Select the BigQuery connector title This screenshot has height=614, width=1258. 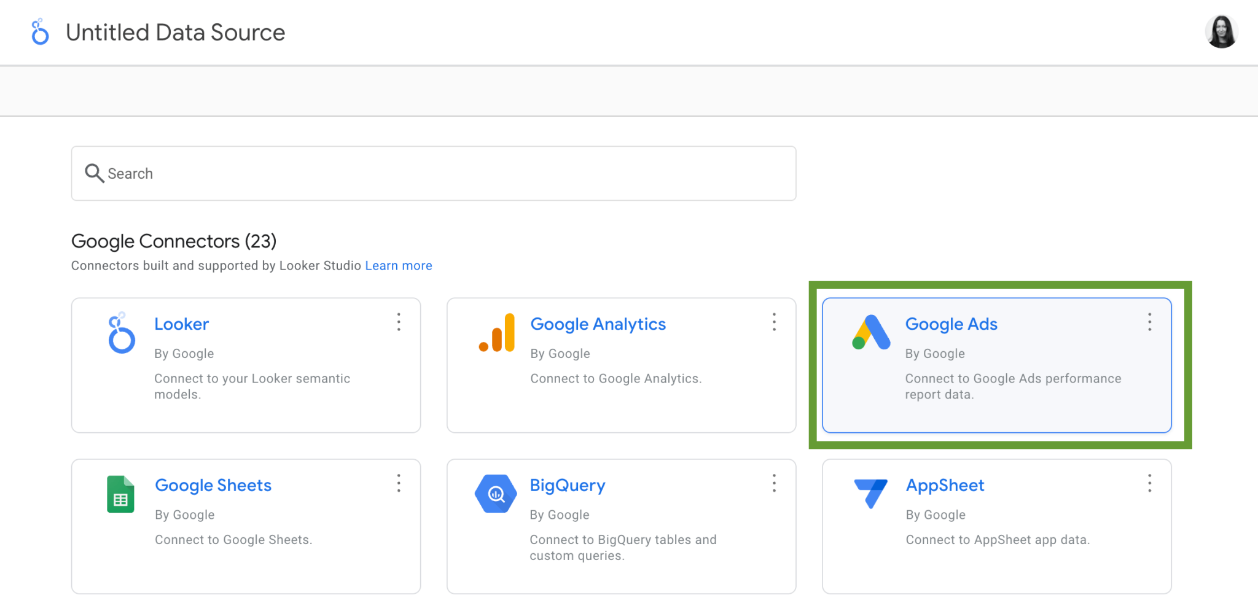(x=568, y=486)
